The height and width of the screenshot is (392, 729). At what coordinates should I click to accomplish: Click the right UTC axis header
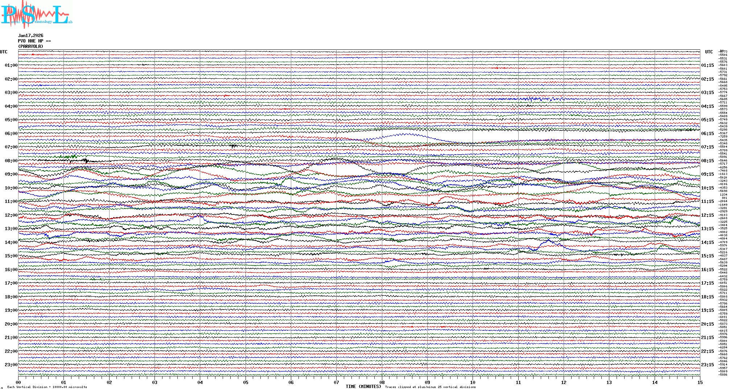click(709, 52)
